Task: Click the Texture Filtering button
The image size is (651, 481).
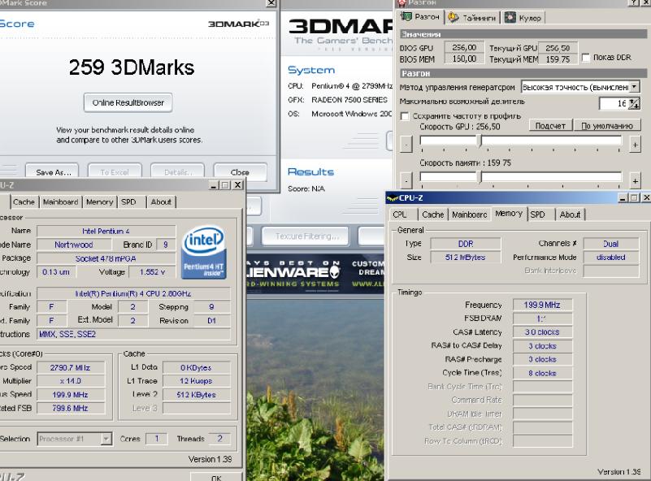Action: (305, 236)
